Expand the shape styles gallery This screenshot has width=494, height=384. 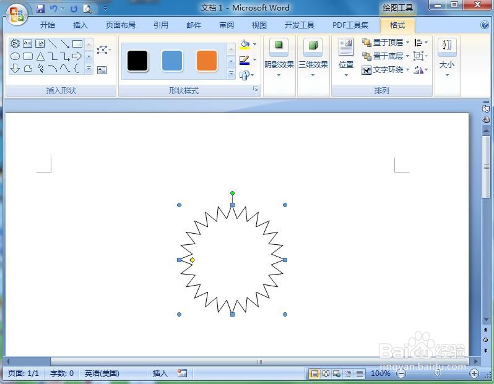click(231, 74)
